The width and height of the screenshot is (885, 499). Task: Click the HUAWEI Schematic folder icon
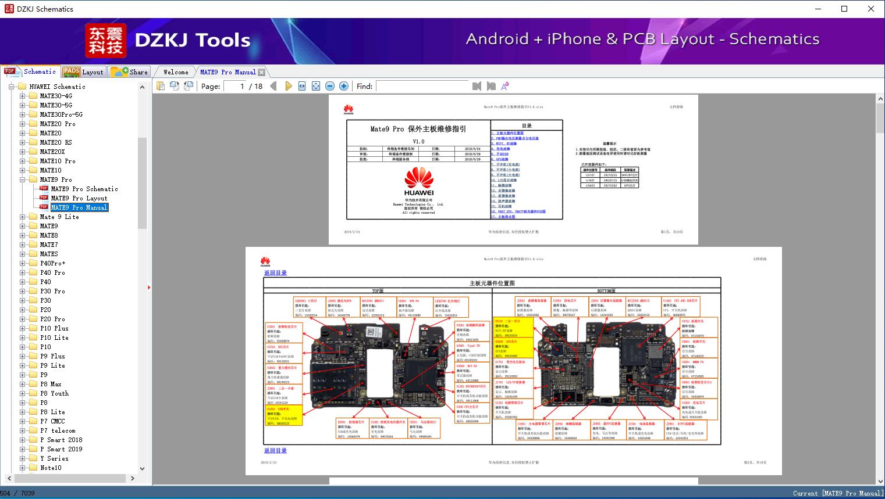22,86
